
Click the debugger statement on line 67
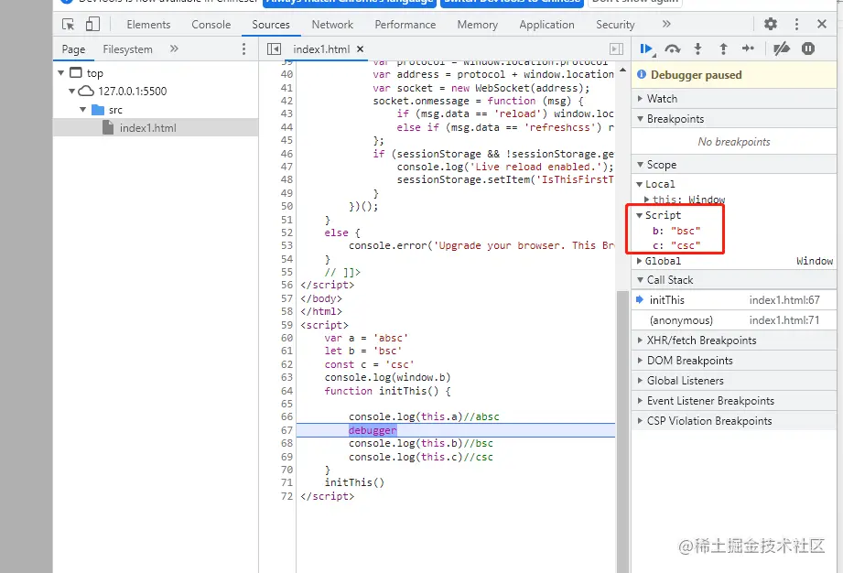pos(373,430)
